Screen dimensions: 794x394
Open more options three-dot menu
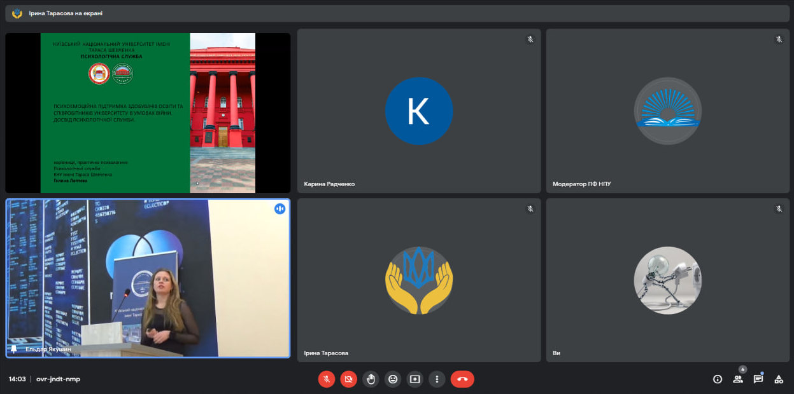point(437,379)
